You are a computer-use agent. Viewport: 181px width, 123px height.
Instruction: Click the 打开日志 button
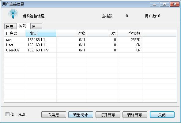tap(108, 114)
